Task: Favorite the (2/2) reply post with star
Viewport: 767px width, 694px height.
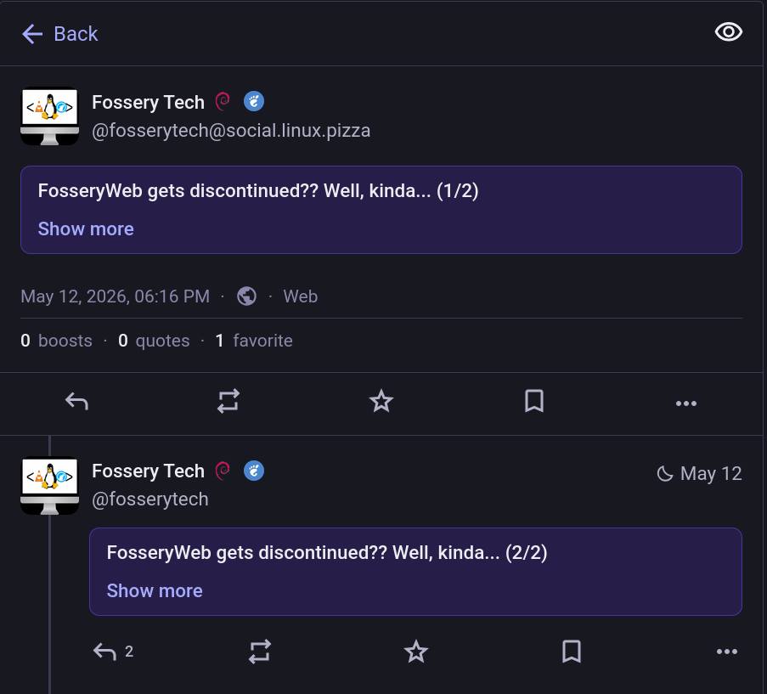Action: point(416,652)
